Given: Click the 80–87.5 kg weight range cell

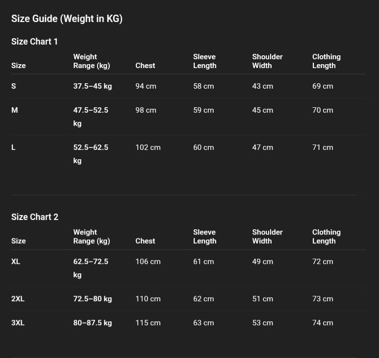Looking at the screenshot, I should 93,323.
